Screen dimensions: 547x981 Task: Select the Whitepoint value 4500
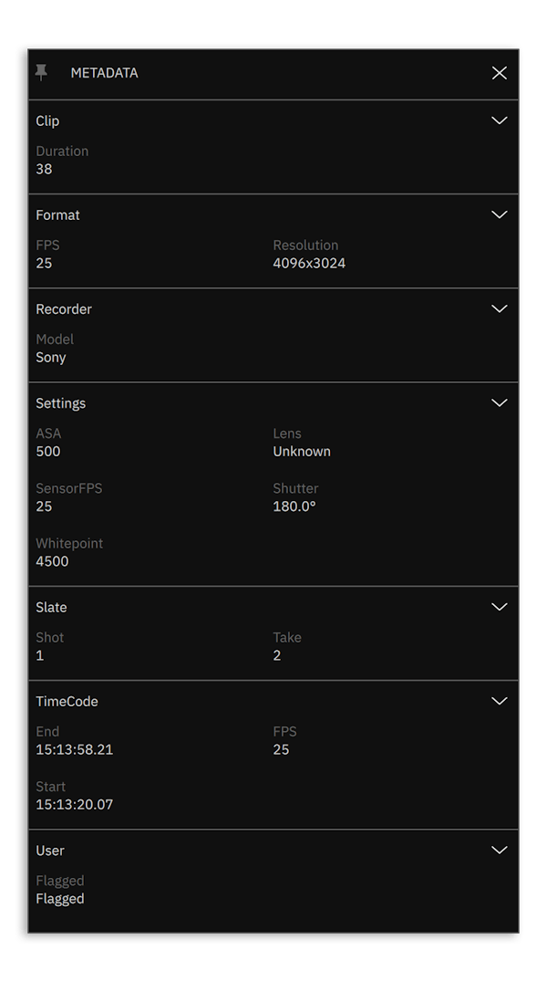click(52, 562)
